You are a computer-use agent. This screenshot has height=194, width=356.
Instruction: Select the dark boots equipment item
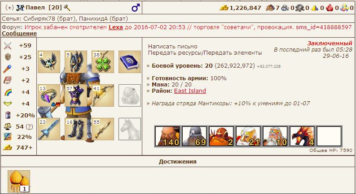(x=76, y=129)
